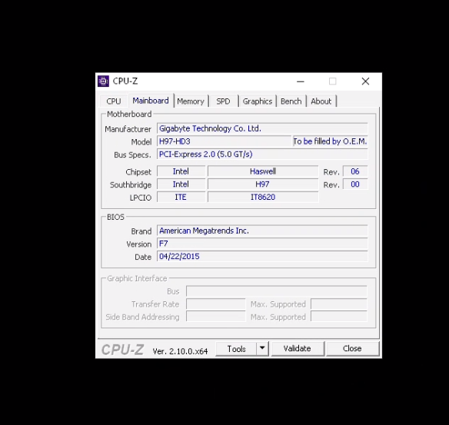Click the Model field showing H97-HD3

point(224,141)
